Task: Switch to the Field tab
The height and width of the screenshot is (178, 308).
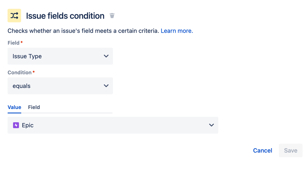Action: click(34, 107)
